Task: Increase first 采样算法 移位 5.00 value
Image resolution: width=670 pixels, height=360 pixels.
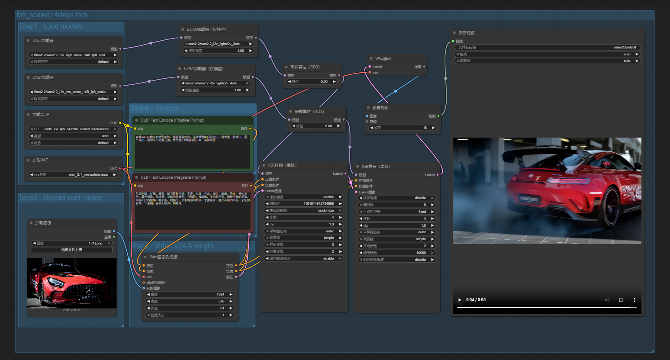Action: point(334,82)
